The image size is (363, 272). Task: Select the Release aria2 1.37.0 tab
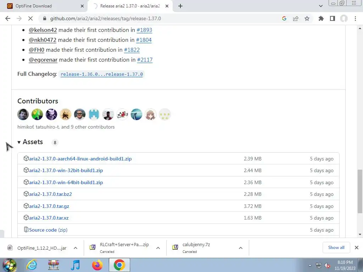[130, 6]
